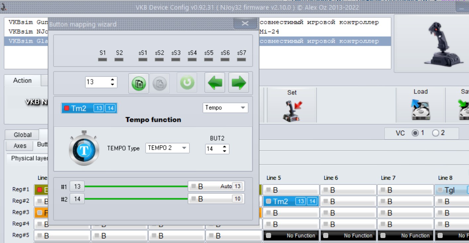Click Reg#1 cell under Line 5
469x243 pixels.
291,190
